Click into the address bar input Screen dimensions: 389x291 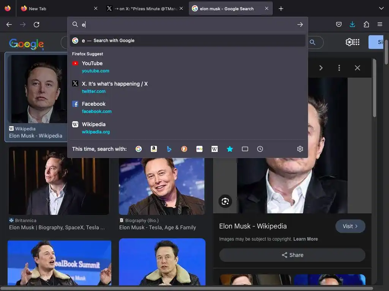click(x=188, y=25)
